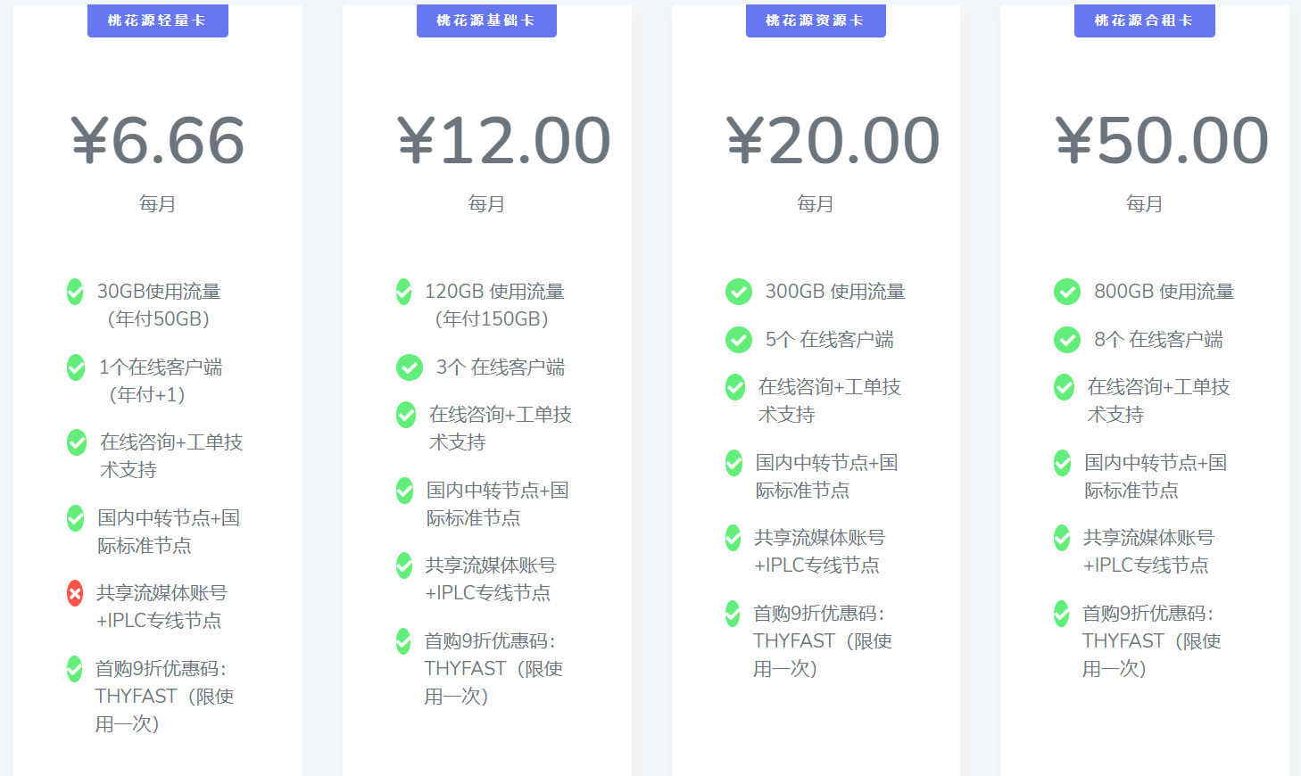The height and width of the screenshot is (776, 1301).
Task: Select the 桃花源资源卡 plan label
Action: pos(815,21)
